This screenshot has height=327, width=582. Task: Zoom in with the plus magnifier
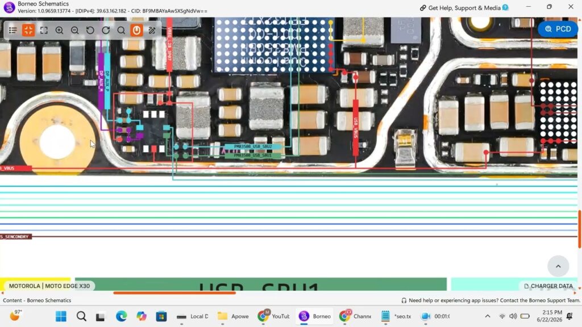(59, 31)
